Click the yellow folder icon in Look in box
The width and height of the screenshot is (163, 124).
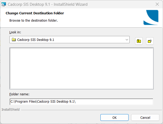click(x=14, y=40)
